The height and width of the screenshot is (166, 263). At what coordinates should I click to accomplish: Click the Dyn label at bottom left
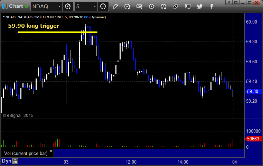pyautogui.click(x=6, y=161)
